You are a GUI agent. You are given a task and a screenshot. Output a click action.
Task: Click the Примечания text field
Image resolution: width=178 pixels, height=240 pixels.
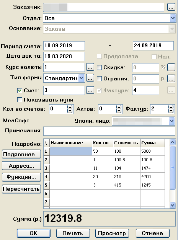[109, 131]
